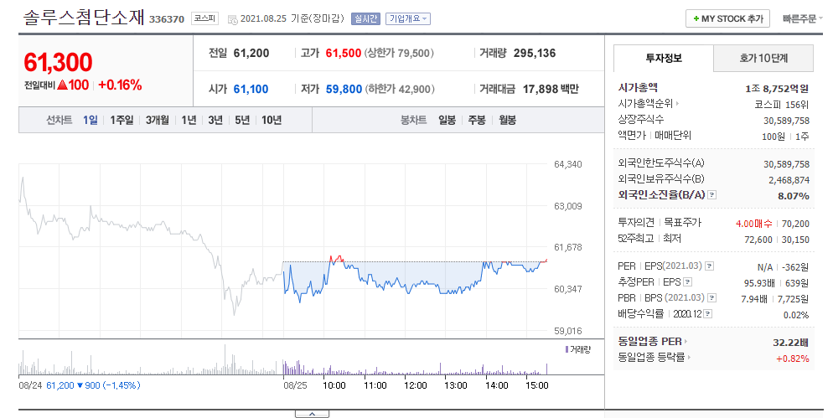
Task: Select the 3년 line chart period
Action: point(215,120)
